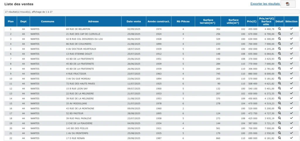Screen dimensions: 300x141
Task: Open detail for 45 BD DE LA FRATERNITE priced 306 000
Action: point(279,68)
